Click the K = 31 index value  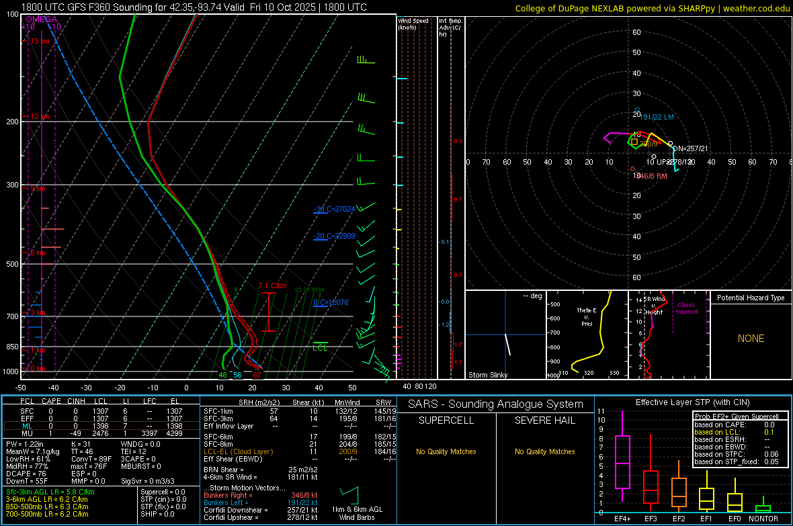point(81,444)
